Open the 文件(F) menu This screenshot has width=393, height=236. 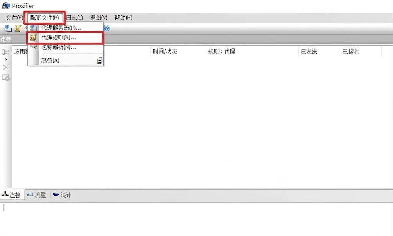pos(14,18)
